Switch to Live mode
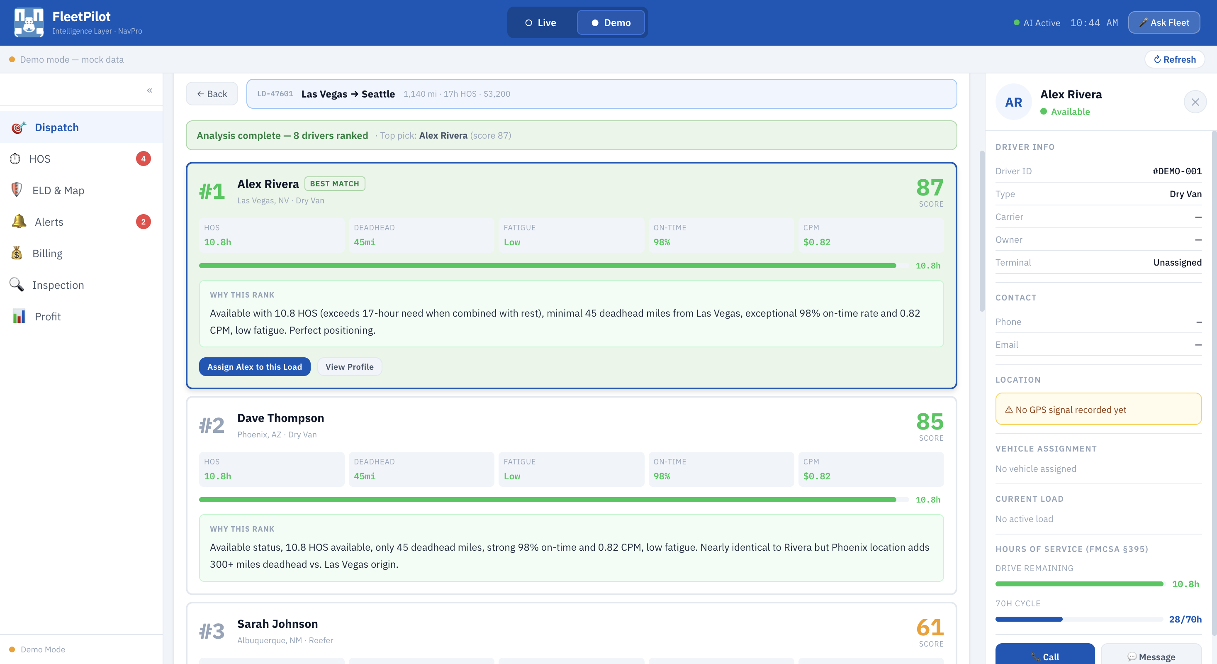 coord(541,23)
